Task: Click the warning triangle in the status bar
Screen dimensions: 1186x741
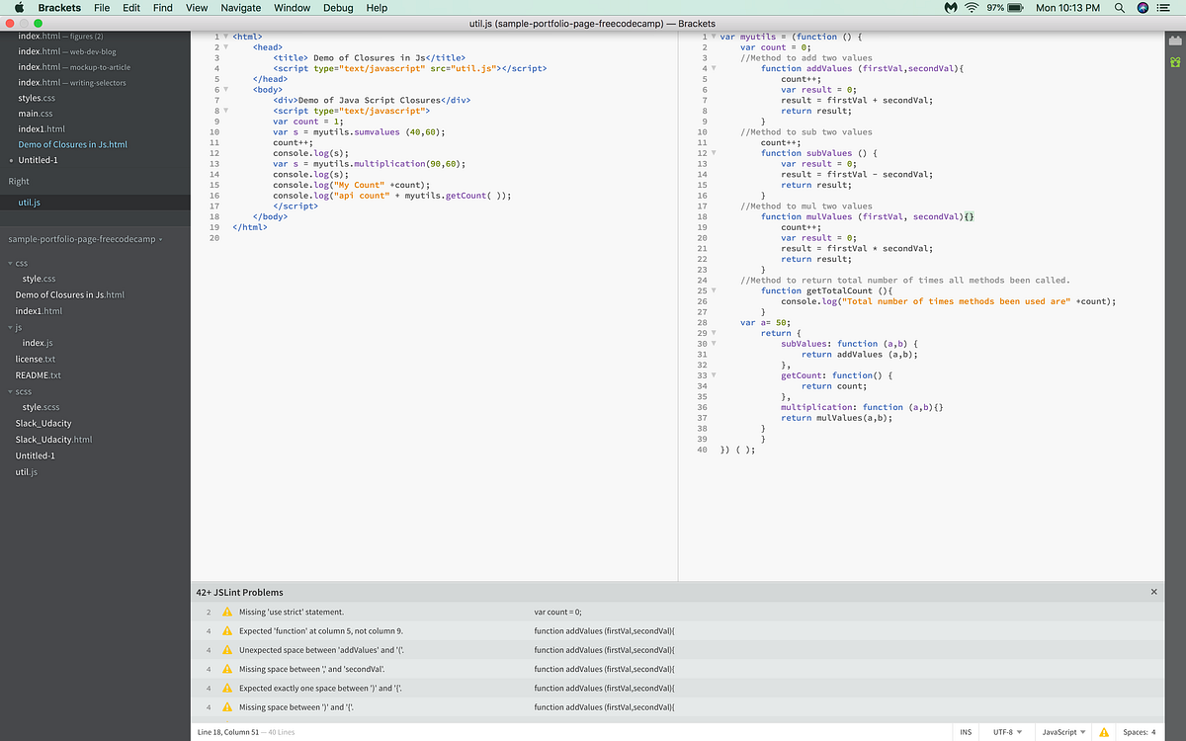Action: click(x=1104, y=732)
